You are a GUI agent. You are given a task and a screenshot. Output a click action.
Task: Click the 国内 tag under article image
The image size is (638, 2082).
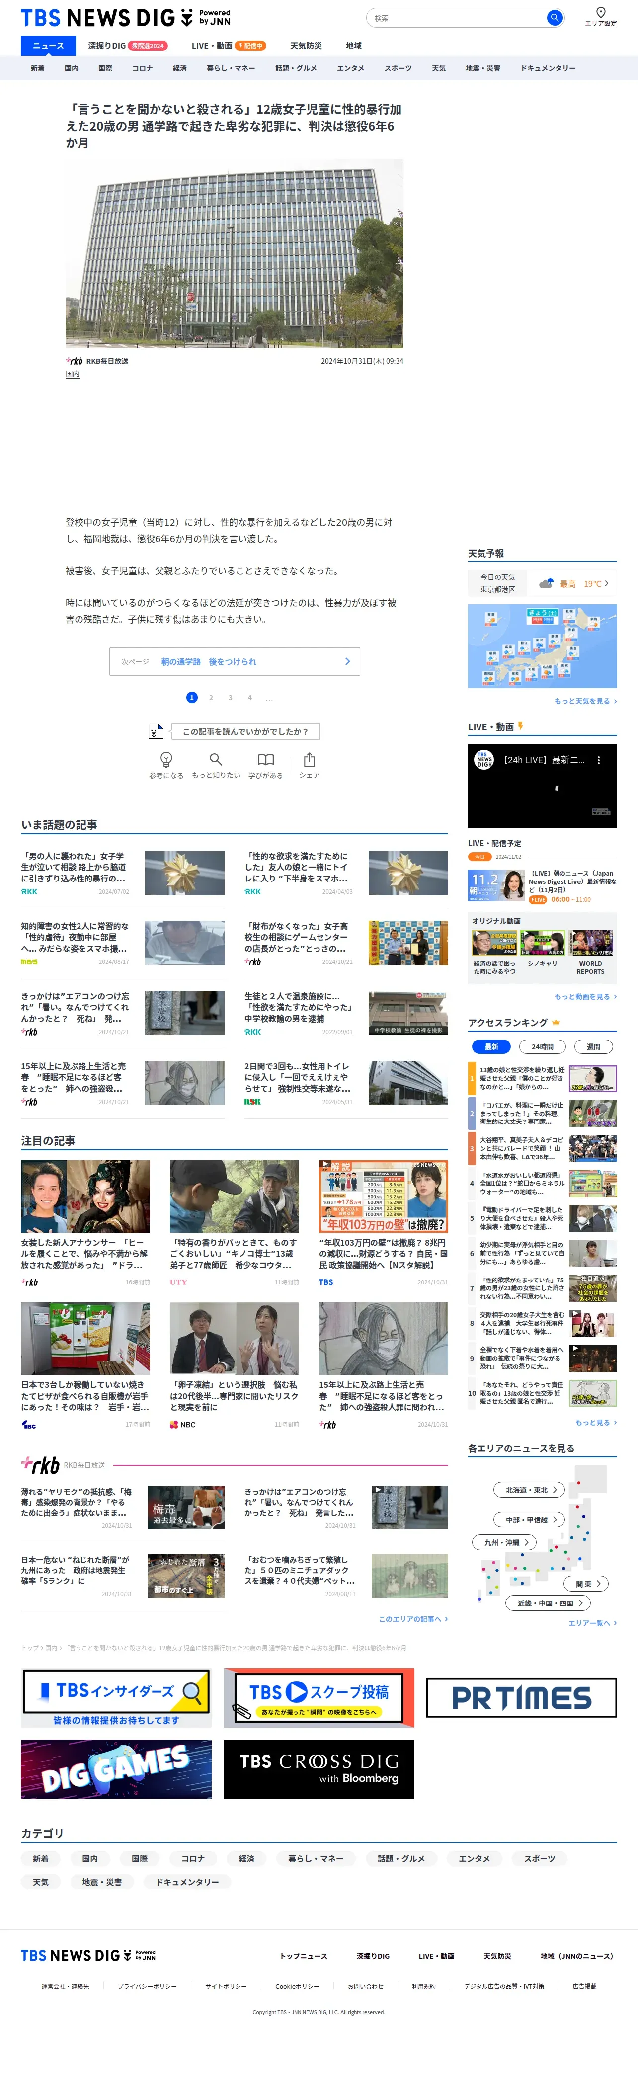[x=73, y=374]
